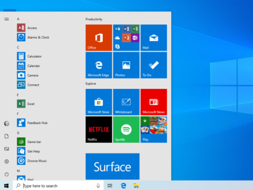The width and height of the screenshot is (253, 190).
Task: Open Edge from the taskbar
Action: click(123, 186)
